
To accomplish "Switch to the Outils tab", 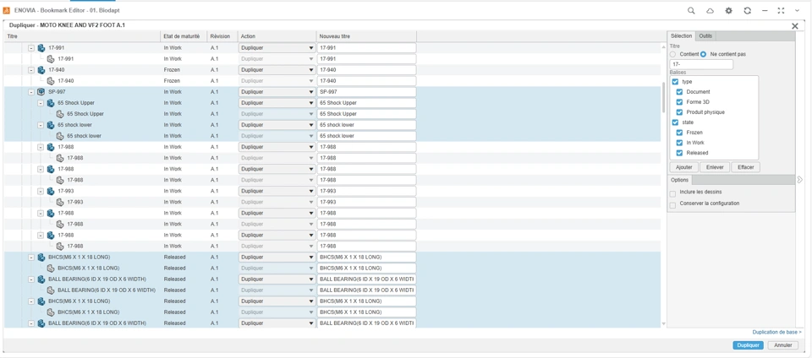I will 705,35.
